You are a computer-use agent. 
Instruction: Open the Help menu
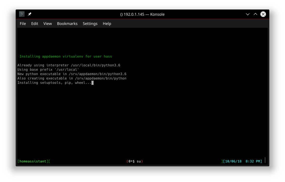[x=107, y=24]
